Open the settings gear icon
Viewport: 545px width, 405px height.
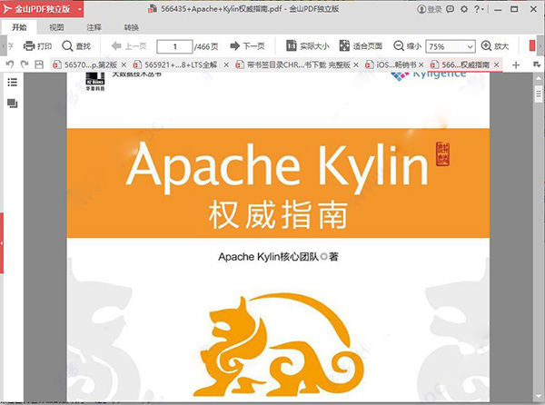tap(464, 9)
